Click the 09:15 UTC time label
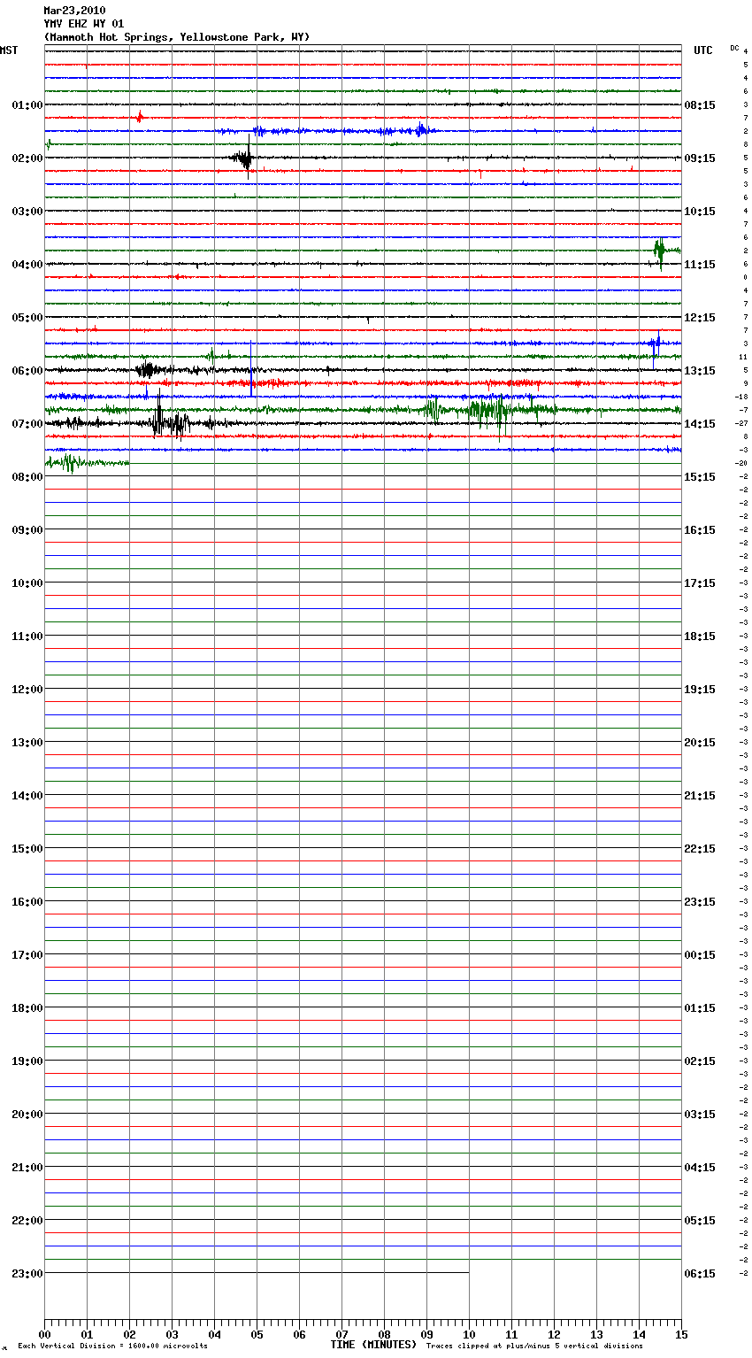Viewport: 752px width, 1358px height. pyautogui.click(x=700, y=158)
